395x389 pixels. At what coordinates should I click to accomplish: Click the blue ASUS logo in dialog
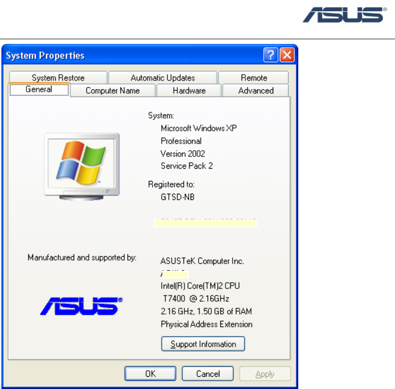click(81, 306)
